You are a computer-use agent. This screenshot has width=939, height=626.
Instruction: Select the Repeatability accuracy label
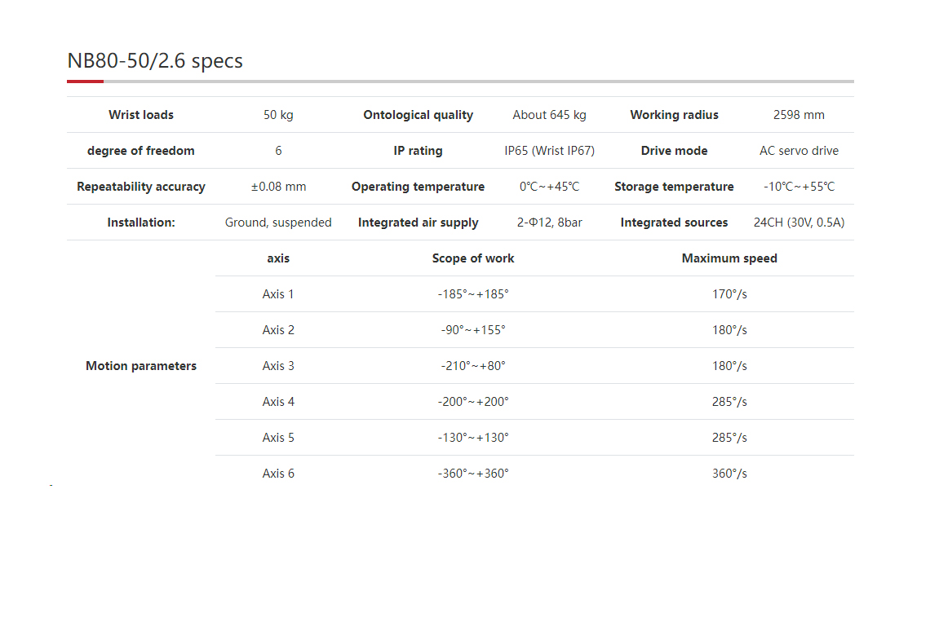coord(141,187)
